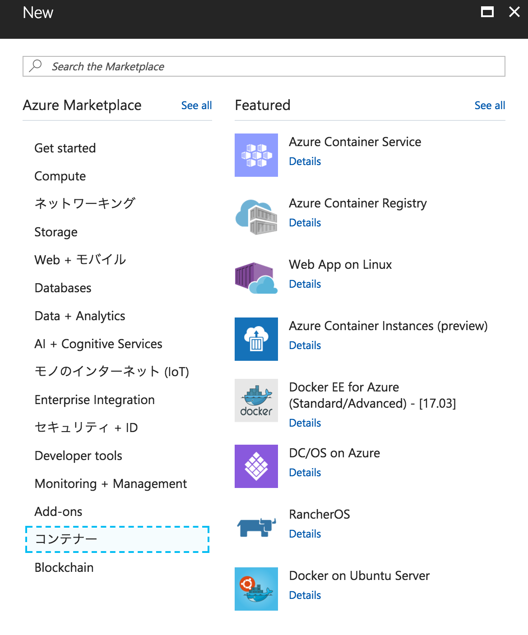The width and height of the screenshot is (528, 635).
Task: Open Details for DC/OS on Azure
Action: [x=305, y=473]
